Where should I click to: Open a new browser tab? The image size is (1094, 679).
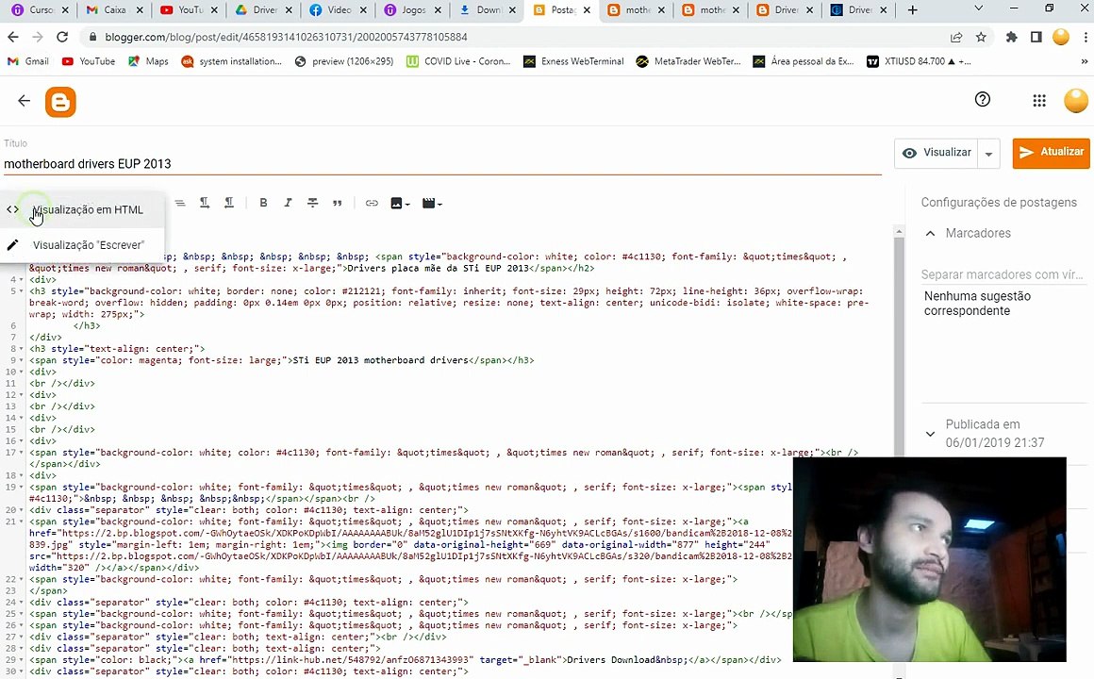pos(913,9)
